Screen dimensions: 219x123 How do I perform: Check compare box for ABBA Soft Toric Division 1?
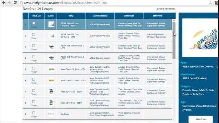coord(34,45)
